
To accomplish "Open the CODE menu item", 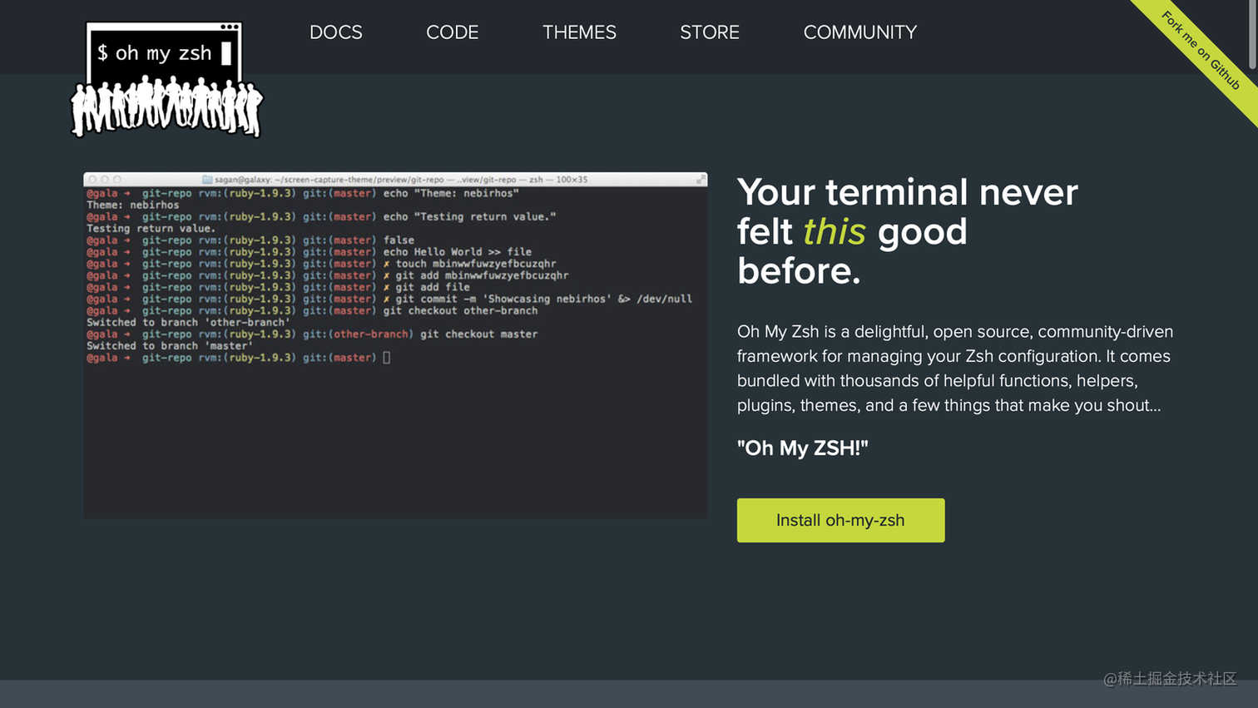I will [452, 32].
